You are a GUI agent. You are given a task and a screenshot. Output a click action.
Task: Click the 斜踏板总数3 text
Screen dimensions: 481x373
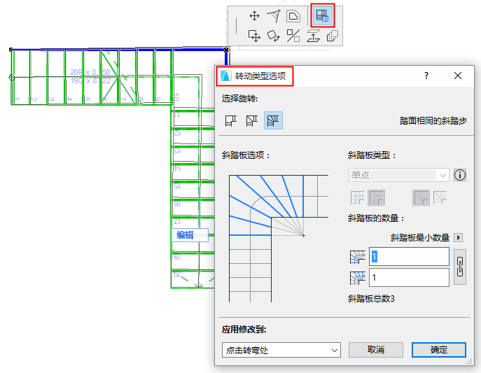pos(371,299)
